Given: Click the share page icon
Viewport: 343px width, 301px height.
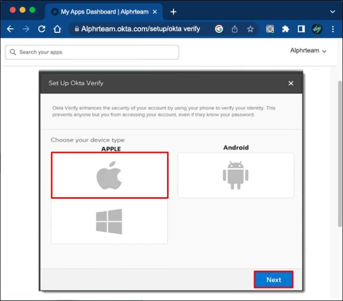Looking at the screenshot, I should pyautogui.click(x=235, y=29).
